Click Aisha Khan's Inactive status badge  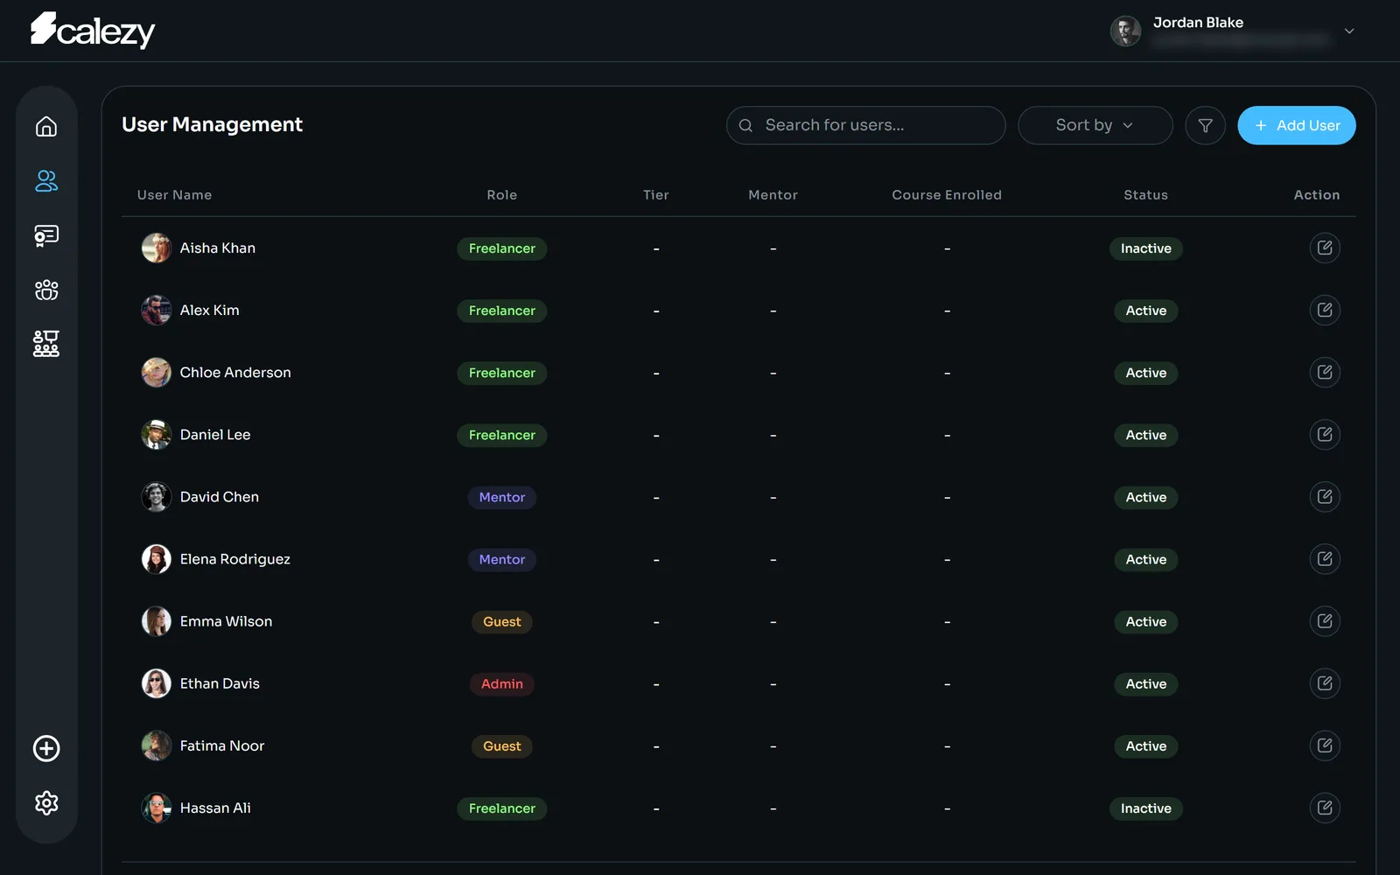[x=1145, y=248]
